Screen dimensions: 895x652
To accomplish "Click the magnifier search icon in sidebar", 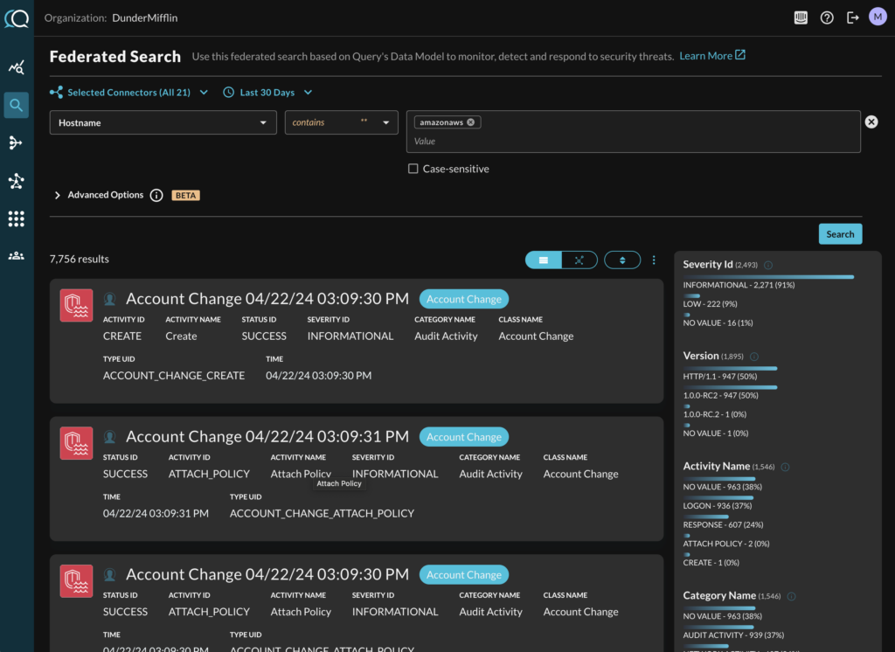I will (x=16, y=106).
